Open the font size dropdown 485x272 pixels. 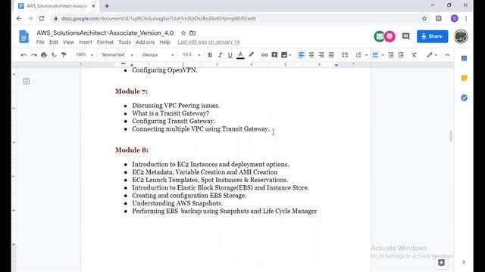192,55
